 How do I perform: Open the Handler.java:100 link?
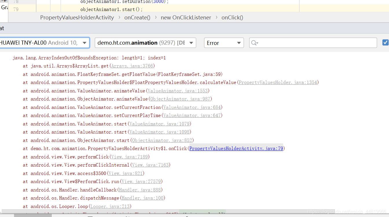143,198
